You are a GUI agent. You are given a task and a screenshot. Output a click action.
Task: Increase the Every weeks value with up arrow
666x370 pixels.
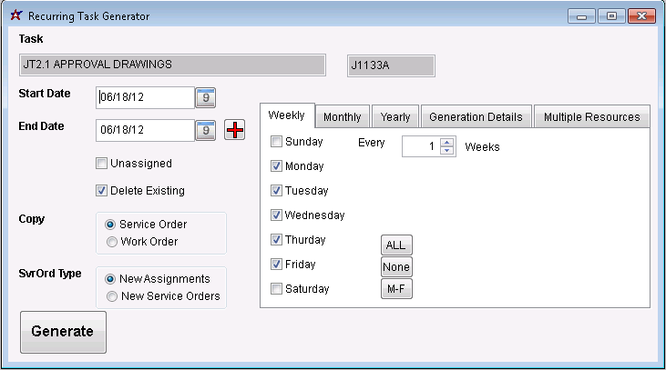coord(446,142)
